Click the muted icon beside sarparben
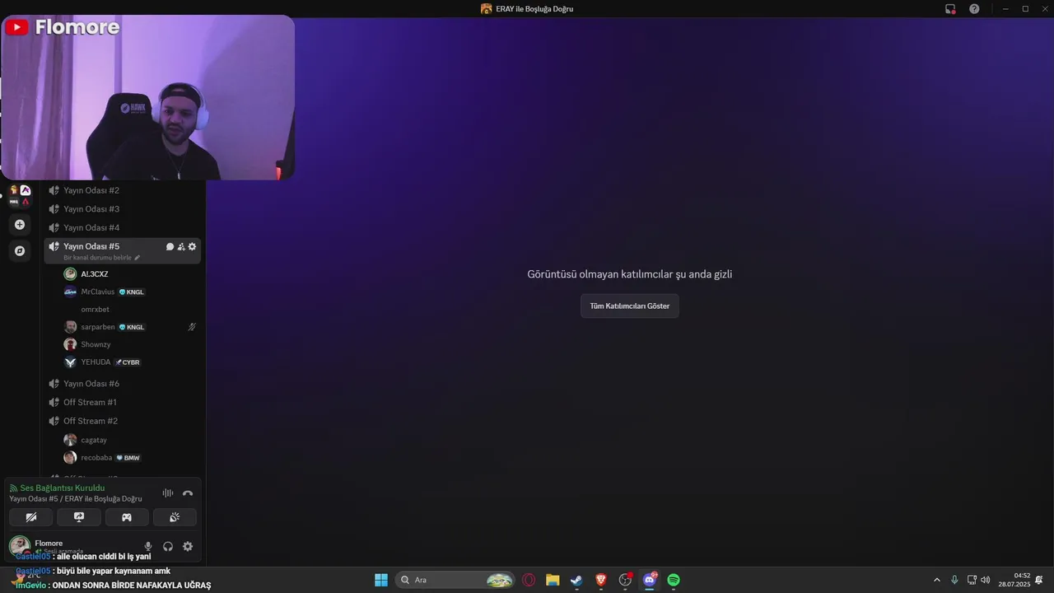 click(192, 327)
